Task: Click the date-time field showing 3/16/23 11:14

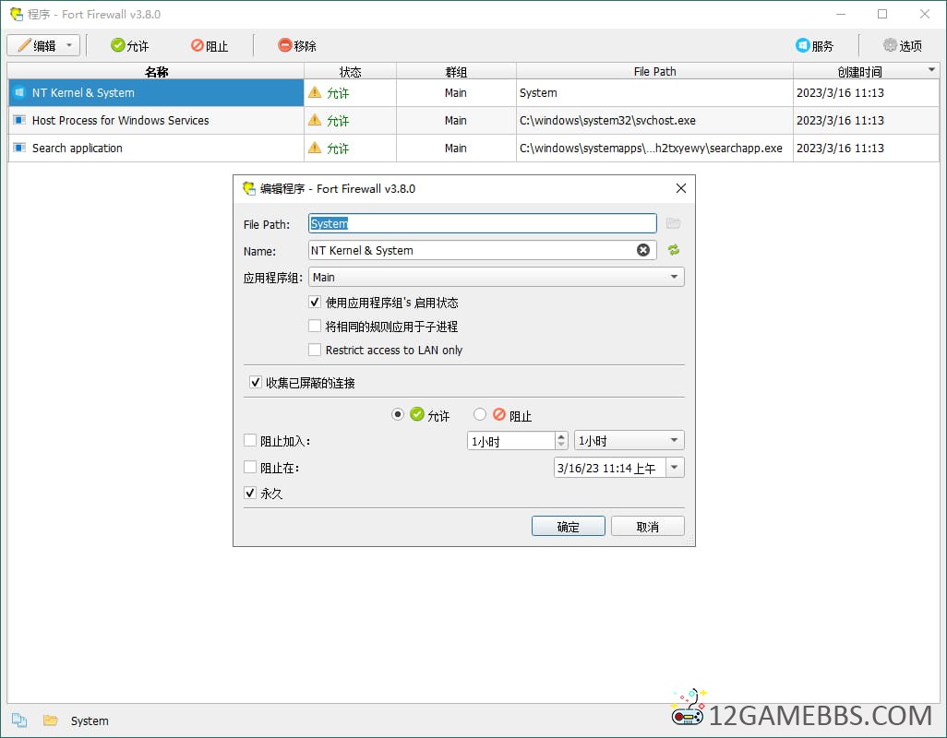Action: pos(609,468)
